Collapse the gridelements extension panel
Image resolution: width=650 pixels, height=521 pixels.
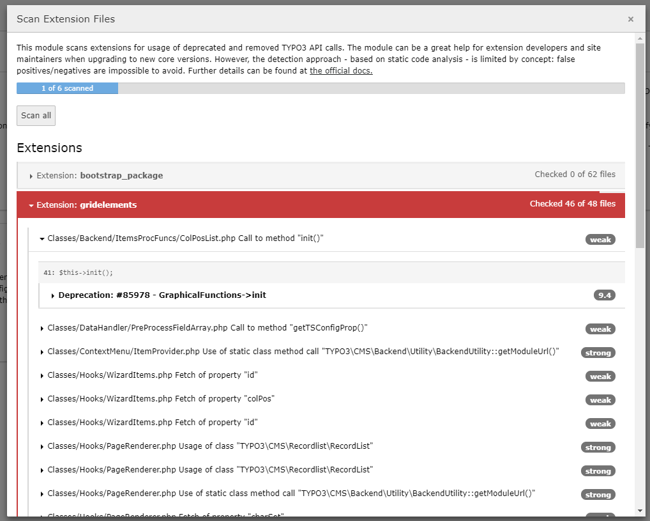pos(321,205)
